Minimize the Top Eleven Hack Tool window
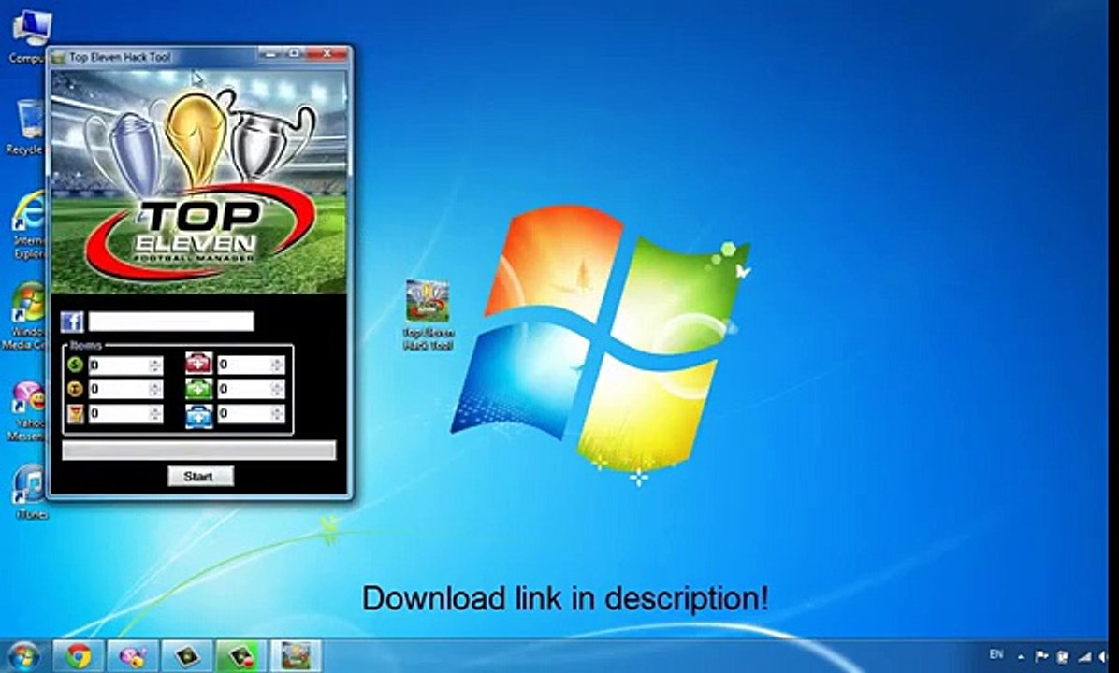 (269, 53)
